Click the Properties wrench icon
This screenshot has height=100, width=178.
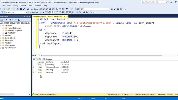click(115, 9)
